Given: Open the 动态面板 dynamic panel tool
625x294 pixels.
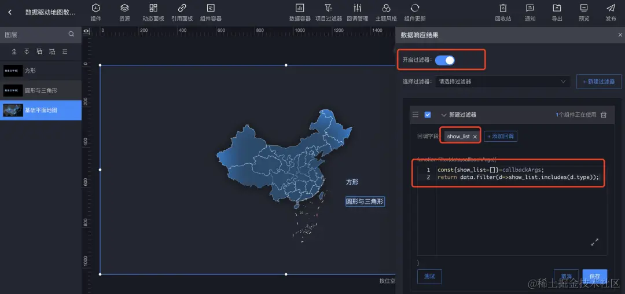Looking at the screenshot, I should click(x=153, y=12).
